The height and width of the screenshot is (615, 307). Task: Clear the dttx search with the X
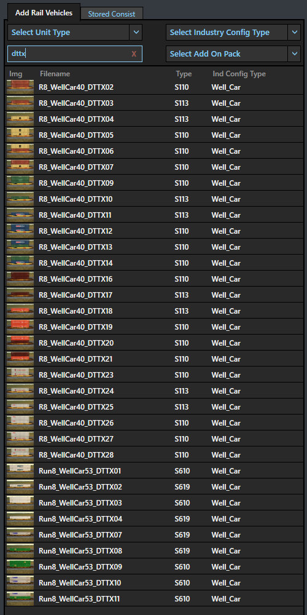(134, 54)
